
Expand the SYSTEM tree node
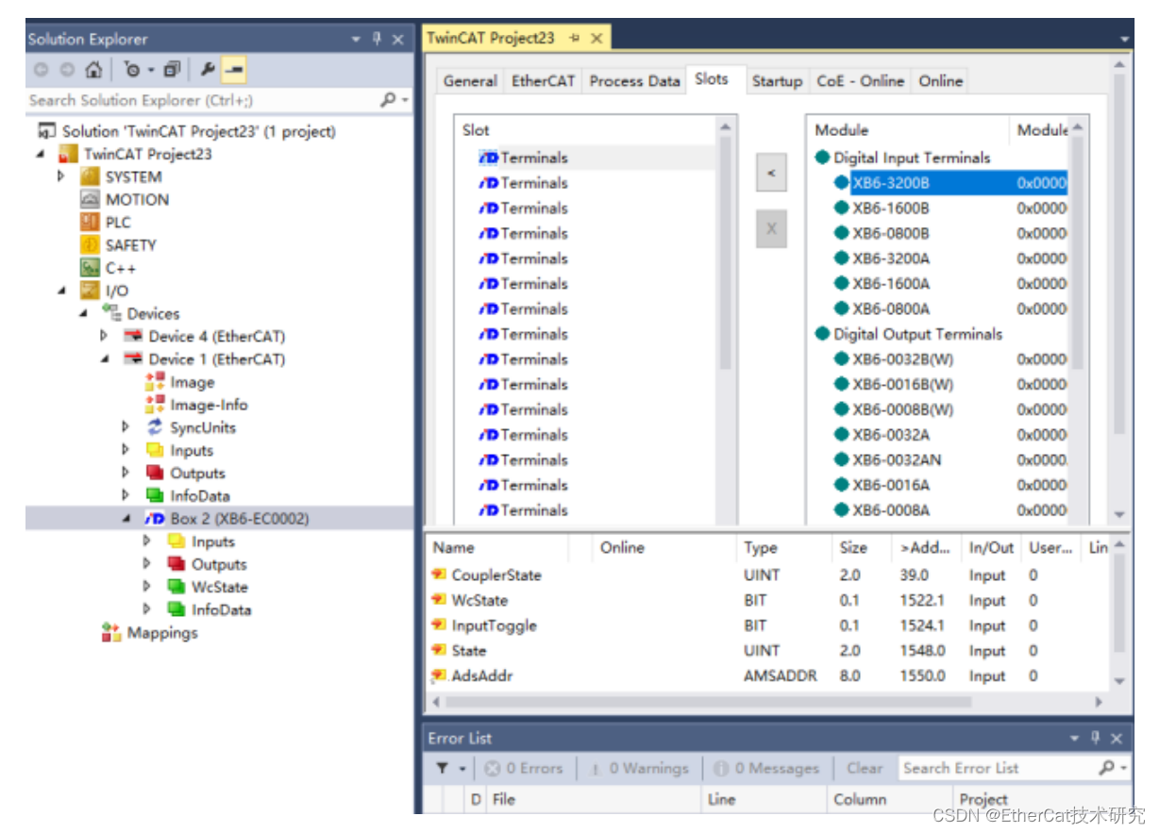click(62, 176)
